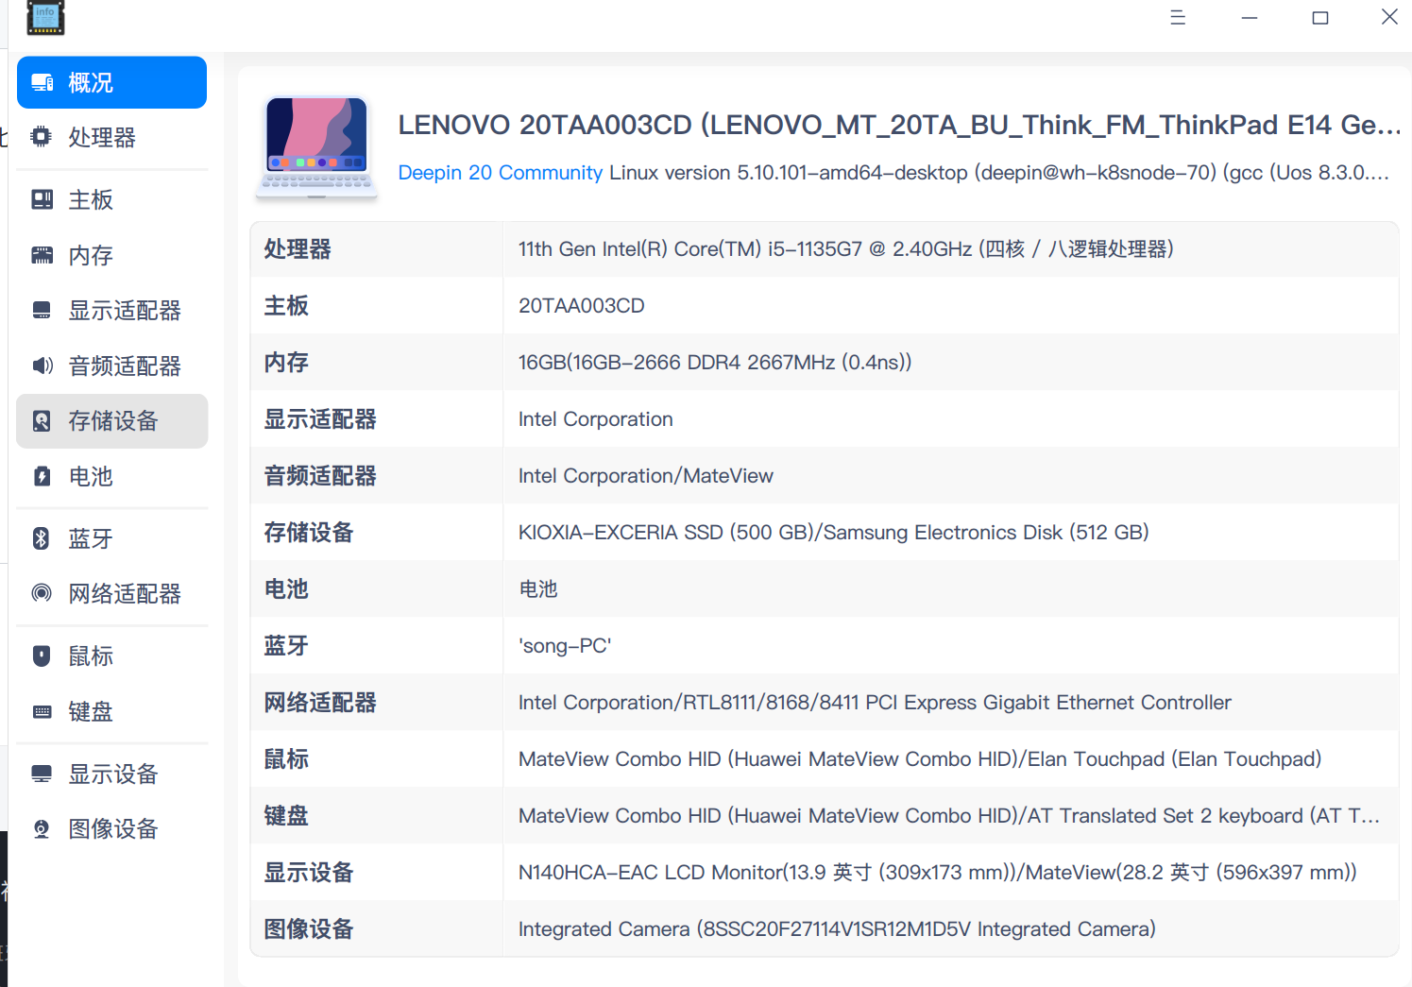The image size is (1412, 987).
Task: Click the LENOVO 20TAA003CD device title
Action: click(899, 125)
